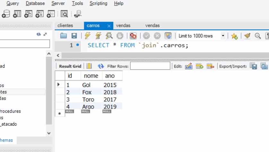Click the navigator scrollbar down arrow
The width and height of the screenshot is (269, 152).
[x=49, y=133]
